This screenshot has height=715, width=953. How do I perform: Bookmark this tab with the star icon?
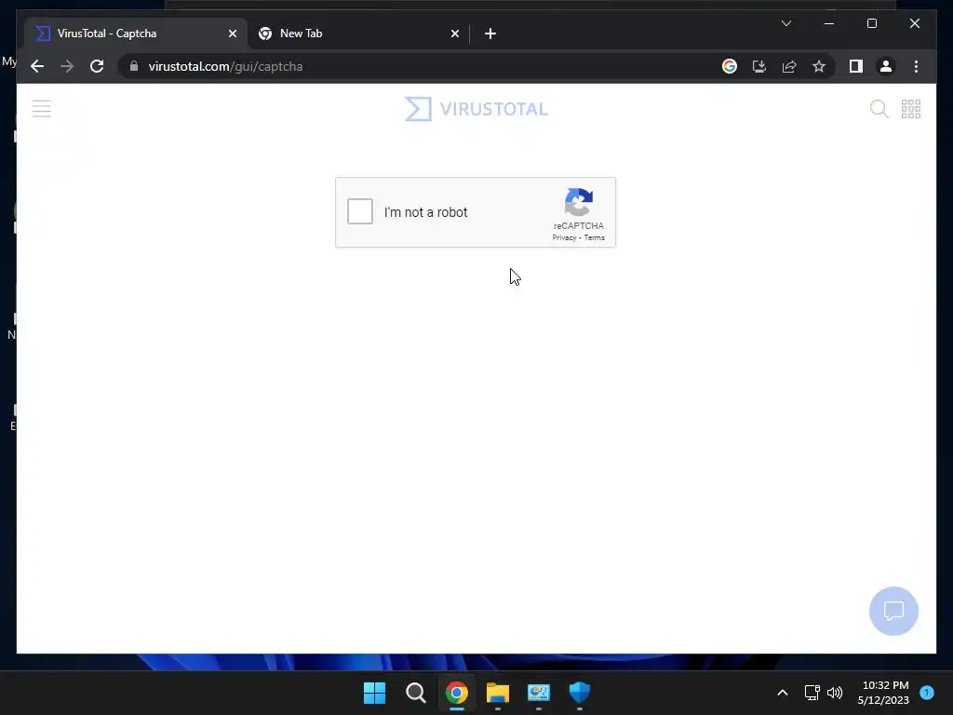tap(819, 66)
